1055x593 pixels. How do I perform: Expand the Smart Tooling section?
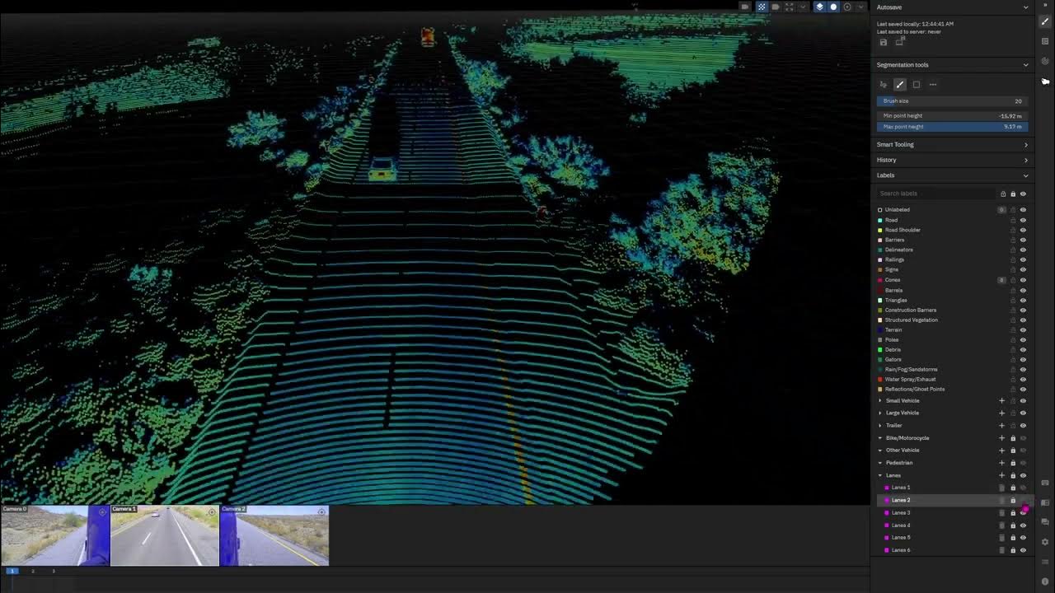[1025, 145]
